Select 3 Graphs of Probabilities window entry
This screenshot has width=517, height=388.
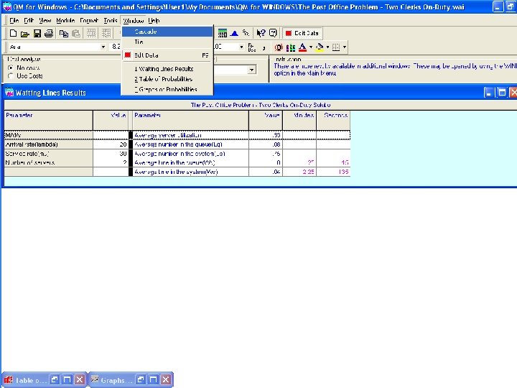click(167, 89)
